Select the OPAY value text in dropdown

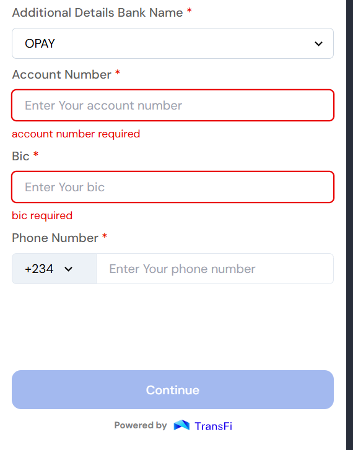pyautogui.click(x=40, y=43)
